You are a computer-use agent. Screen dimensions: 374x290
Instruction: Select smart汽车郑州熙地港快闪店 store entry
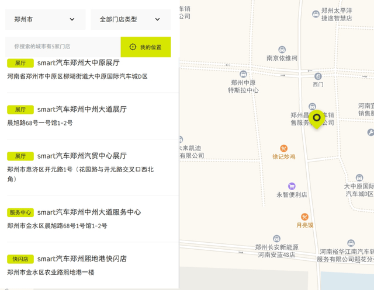82,258
